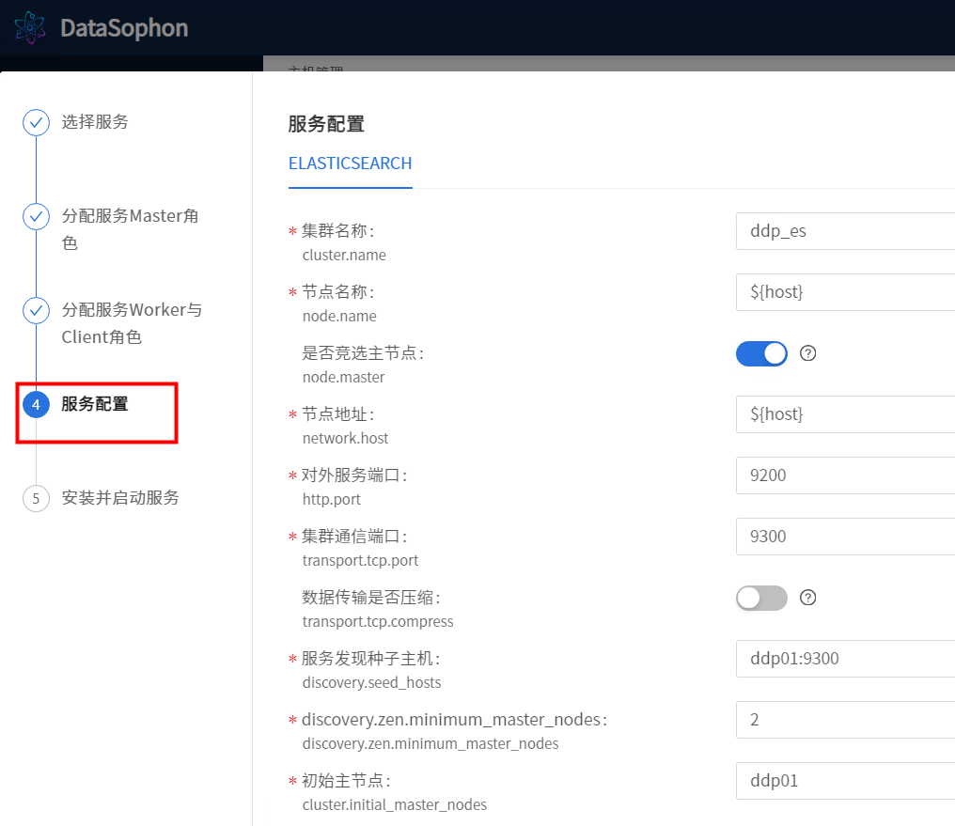Viewport: 955px width, 826px height.
Task: Click the checkmark icon for Worker与Client角色 step
Action: tap(36, 310)
